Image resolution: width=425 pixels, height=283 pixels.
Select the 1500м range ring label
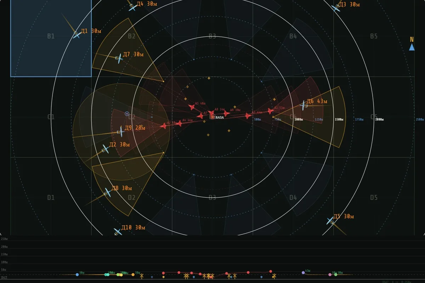pyautogui.click(x=339, y=120)
